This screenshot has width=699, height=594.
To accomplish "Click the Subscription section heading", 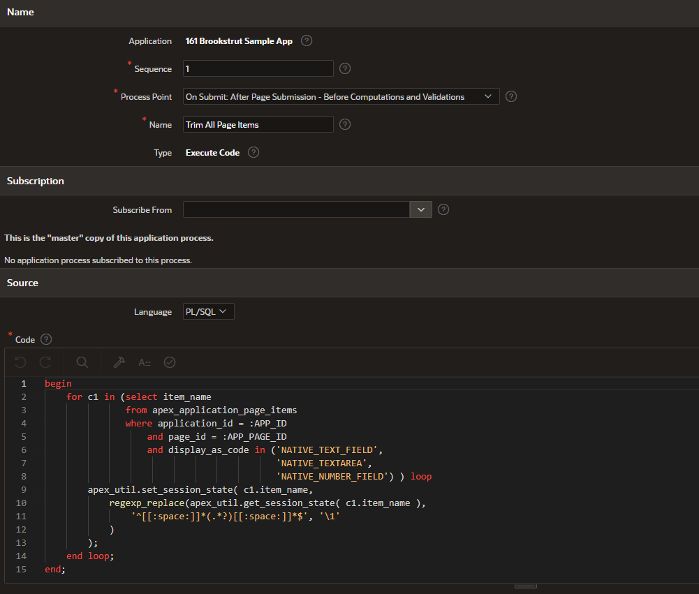I will (x=36, y=181).
